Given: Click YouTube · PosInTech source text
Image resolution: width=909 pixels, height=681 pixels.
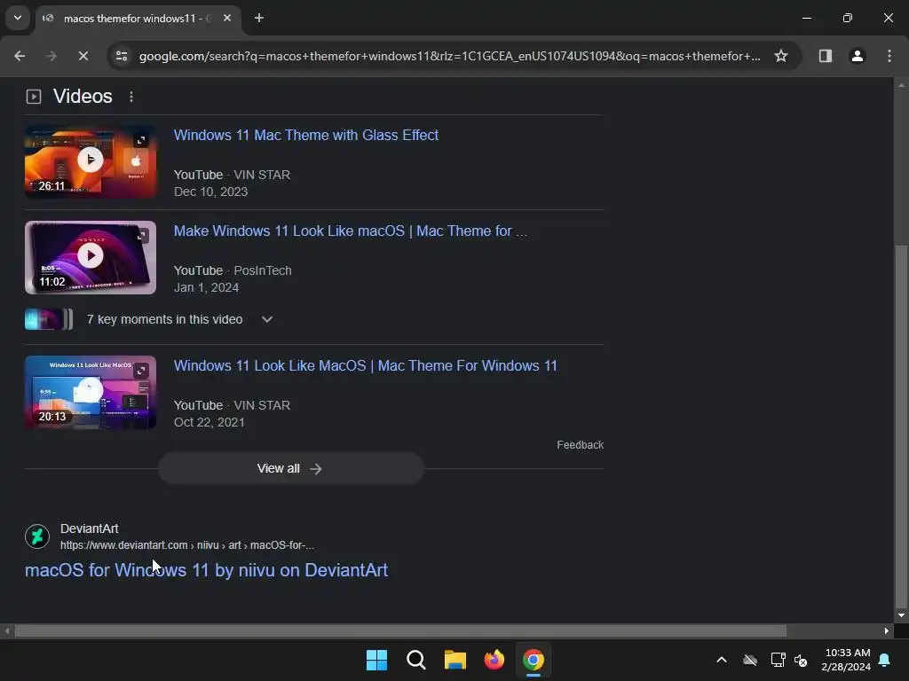Looking at the screenshot, I should 233,270.
